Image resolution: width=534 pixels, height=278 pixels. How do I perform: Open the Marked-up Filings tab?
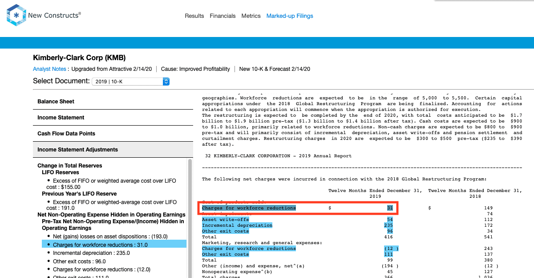290,16
